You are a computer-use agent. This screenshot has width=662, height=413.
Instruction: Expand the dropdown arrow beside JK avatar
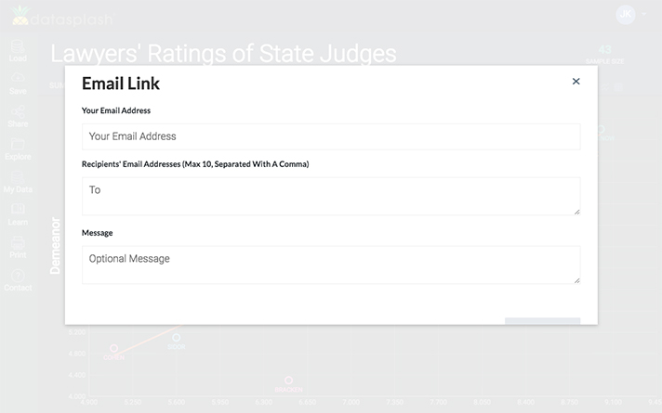click(x=643, y=15)
